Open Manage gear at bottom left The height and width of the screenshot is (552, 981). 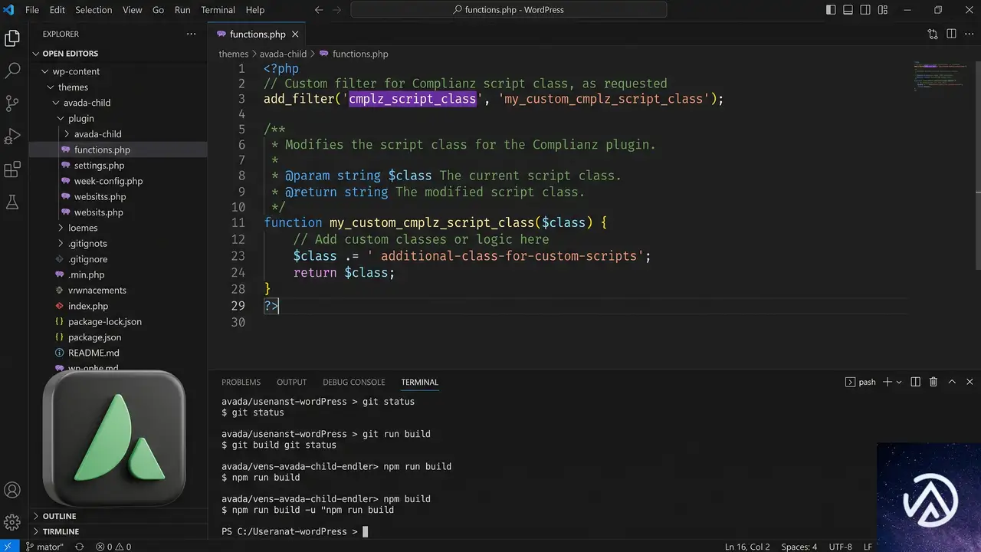tap(12, 522)
